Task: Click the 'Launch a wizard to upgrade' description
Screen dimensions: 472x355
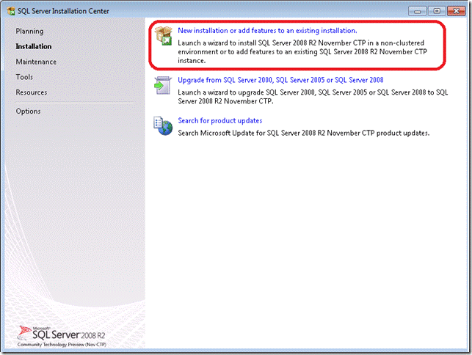Action: pos(313,97)
